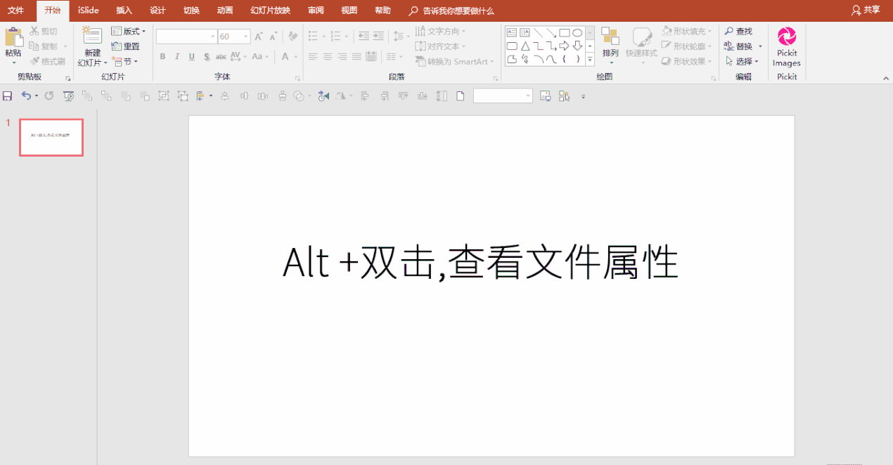Screen dimensions: 893x465
Task: Enable underline formatting
Action: (191, 56)
